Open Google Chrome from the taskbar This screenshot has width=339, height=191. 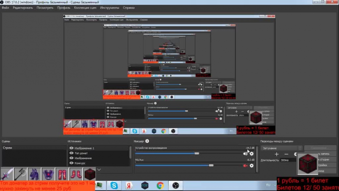tap(160, 185)
